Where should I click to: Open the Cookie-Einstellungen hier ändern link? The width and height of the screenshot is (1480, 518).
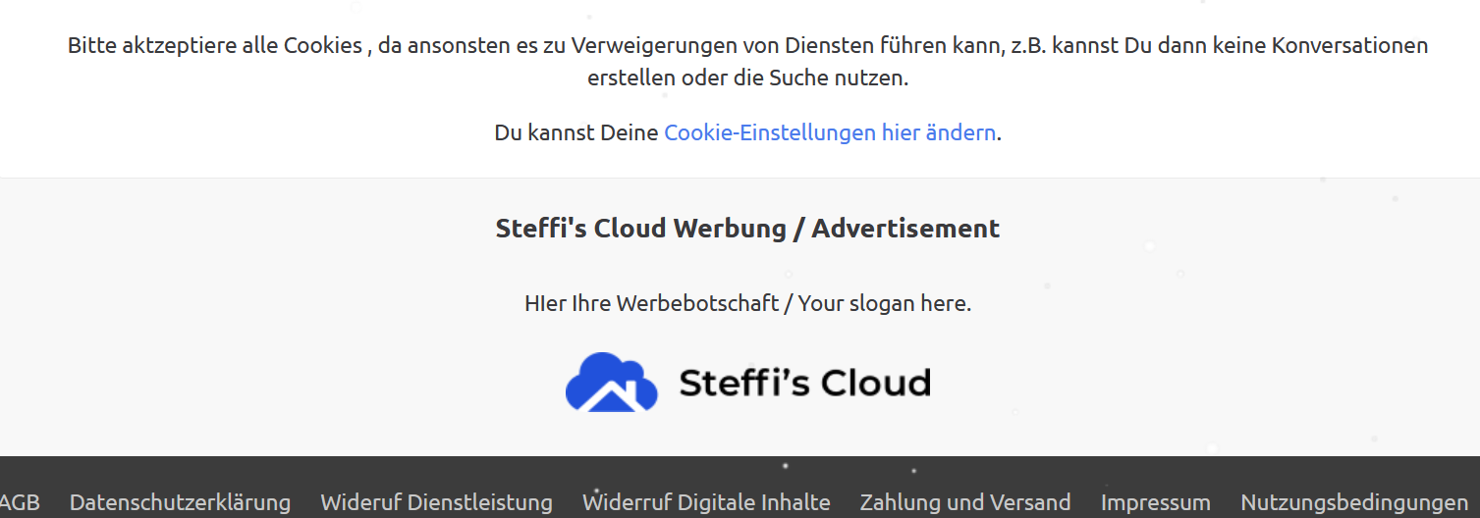pos(830,132)
